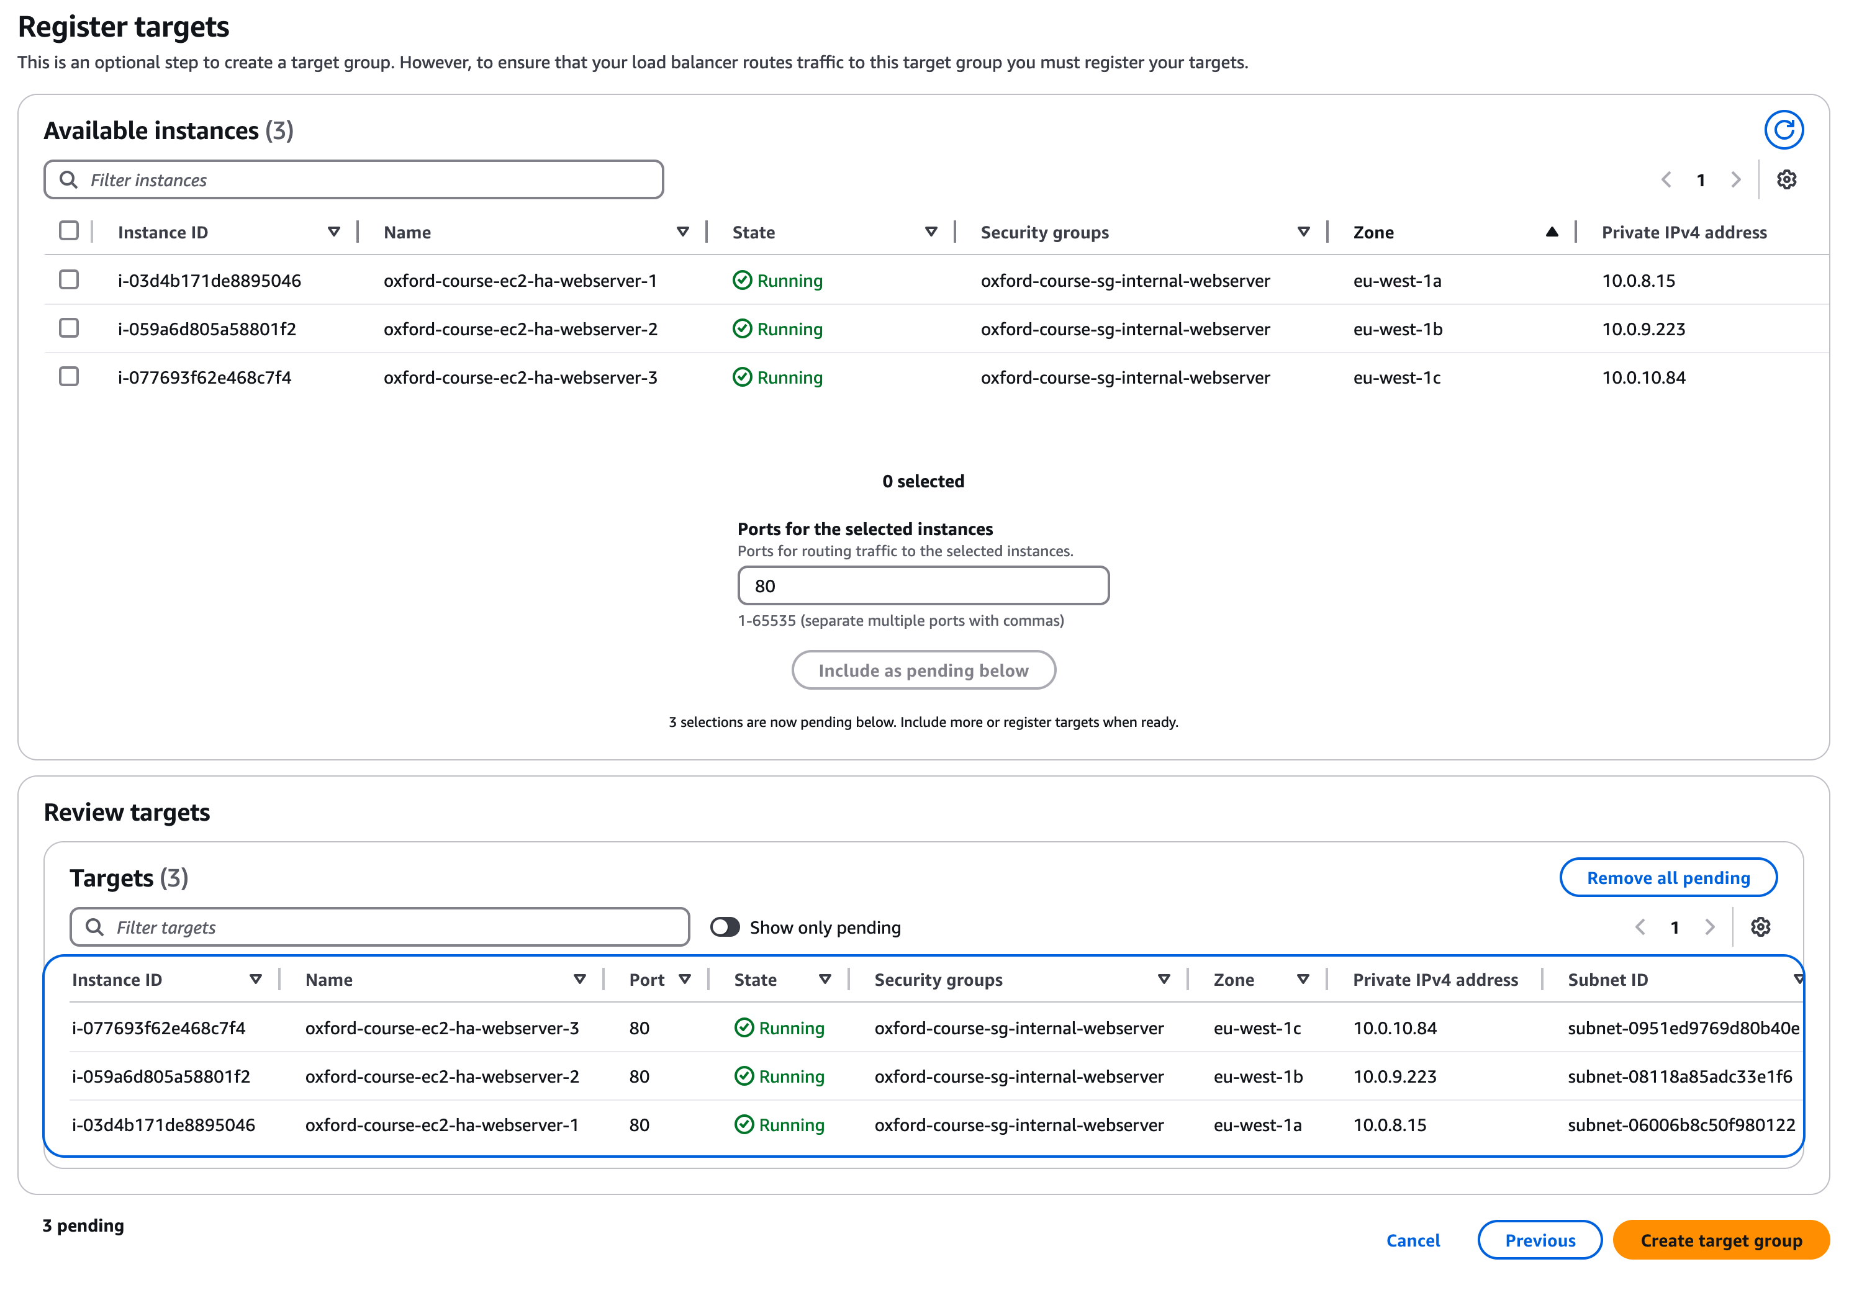Screen dimensions: 1849x1290
Task: Click the ports input field showing 80
Action: tap(923, 585)
